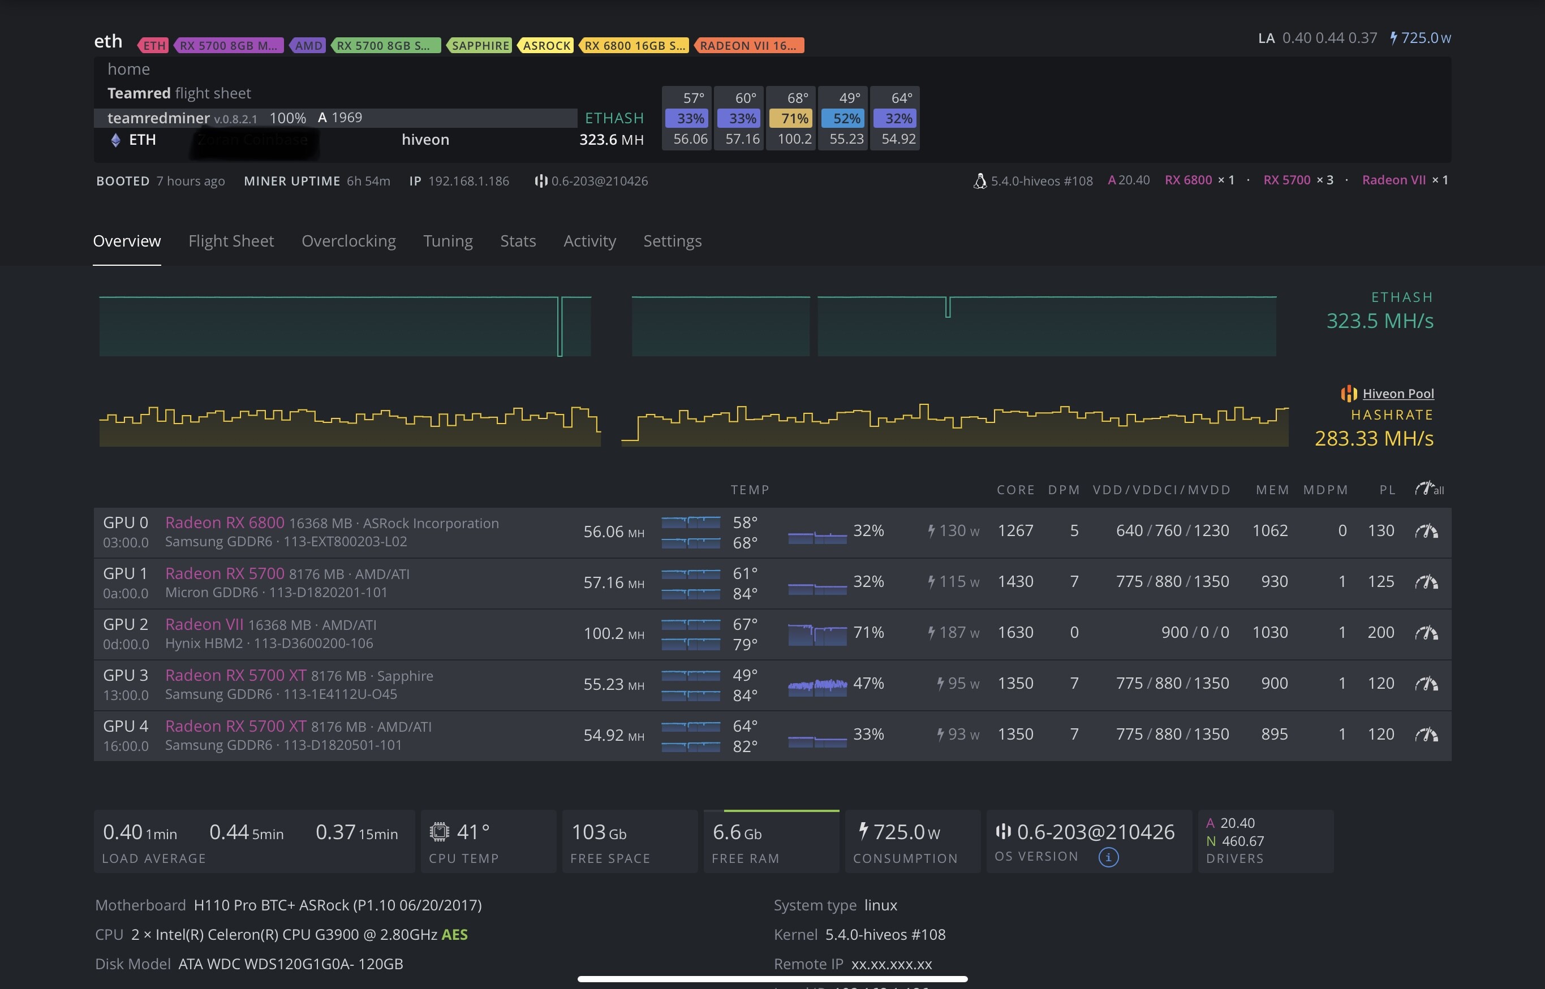
Task: Click the yellow ASROCK tag
Action: pyautogui.click(x=545, y=45)
